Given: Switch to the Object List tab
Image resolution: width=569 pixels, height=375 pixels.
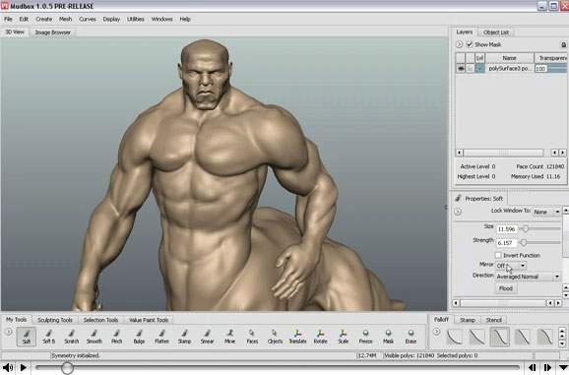Looking at the screenshot, I should coord(496,32).
